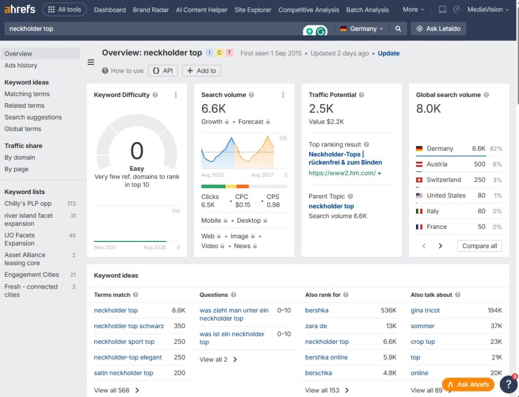
Task: Open the Germany country dropdown
Action: coord(362,29)
